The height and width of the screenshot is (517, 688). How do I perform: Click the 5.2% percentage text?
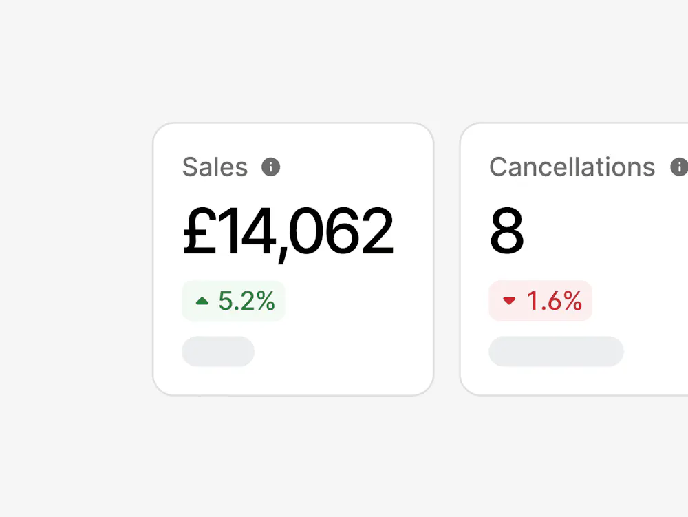[246, 301]
